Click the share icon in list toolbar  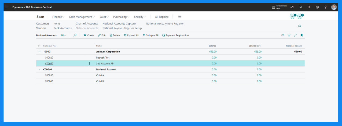click(282, 35)
